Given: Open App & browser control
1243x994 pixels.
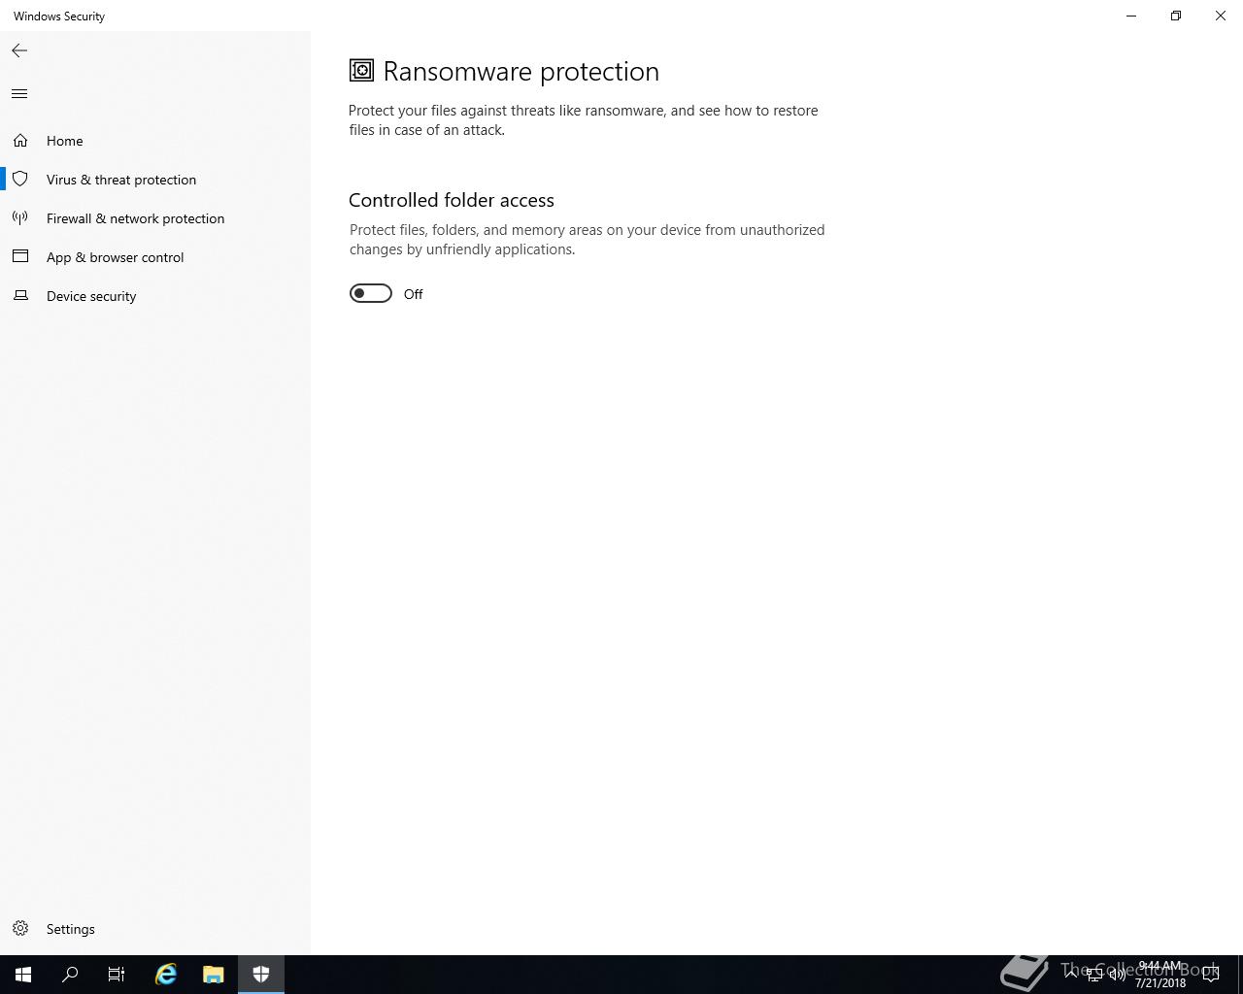Looking at the screenshot, I should [115, 257].
